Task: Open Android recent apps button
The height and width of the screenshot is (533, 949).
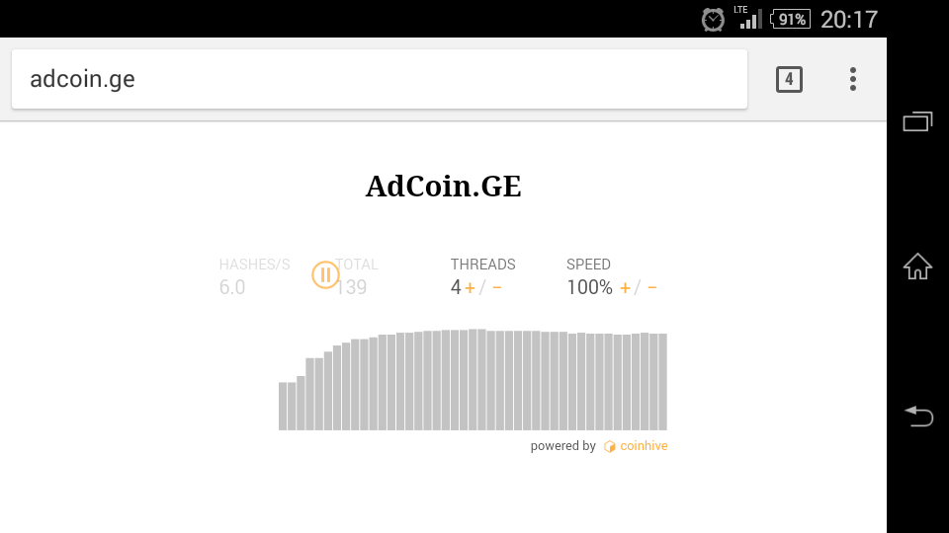Action: 917,121
